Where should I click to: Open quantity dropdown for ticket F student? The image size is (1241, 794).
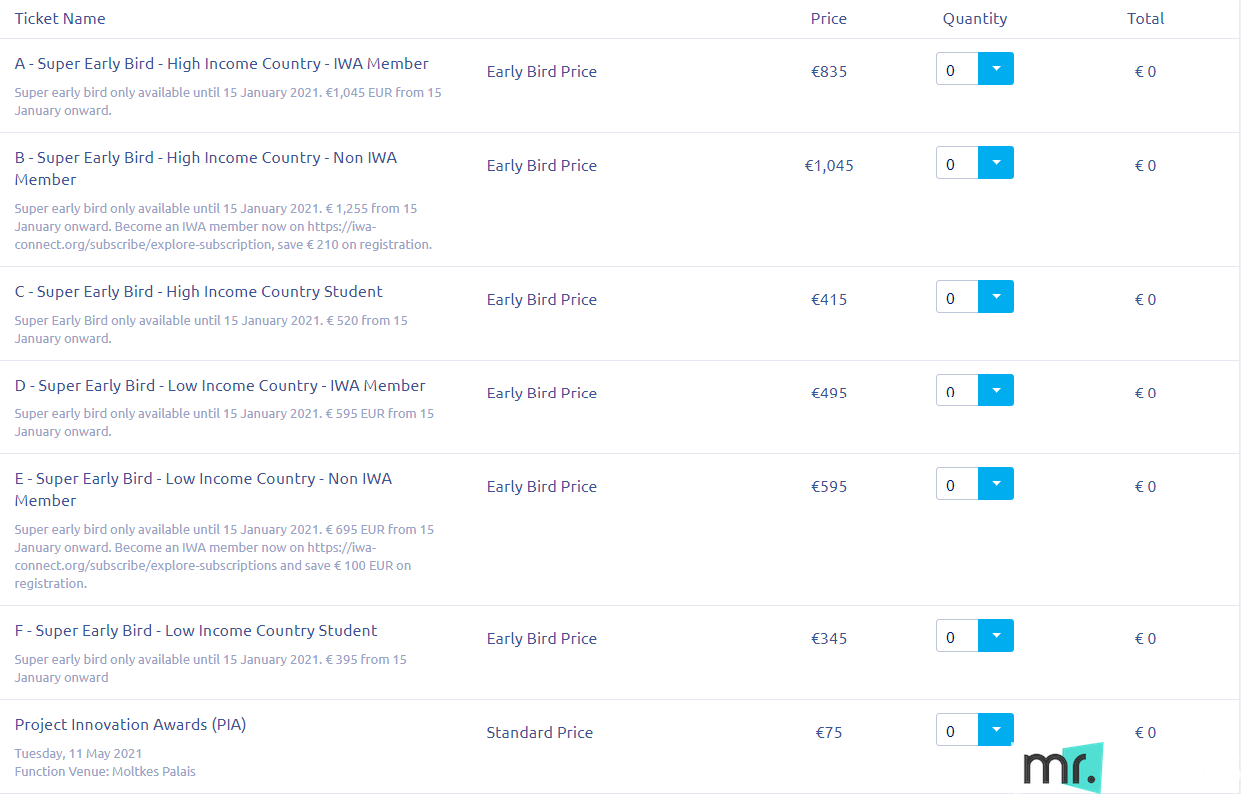click(x=996, y=636)
